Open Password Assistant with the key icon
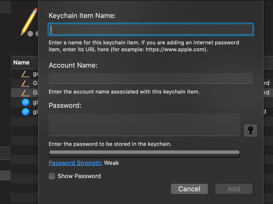This screenshot has width=273, height=204. (x=250, y=131)
